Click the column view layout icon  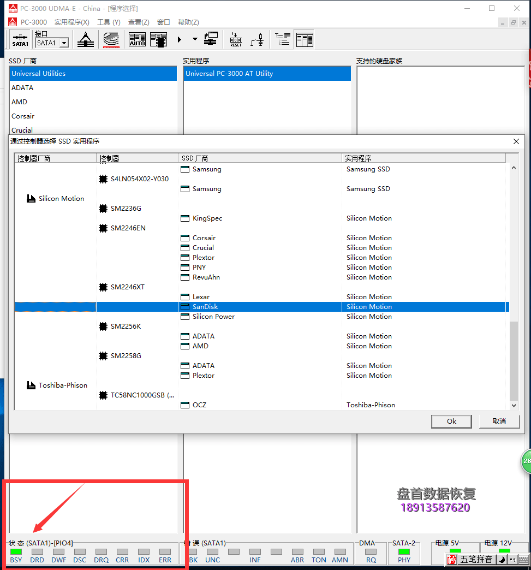[305, 40]
